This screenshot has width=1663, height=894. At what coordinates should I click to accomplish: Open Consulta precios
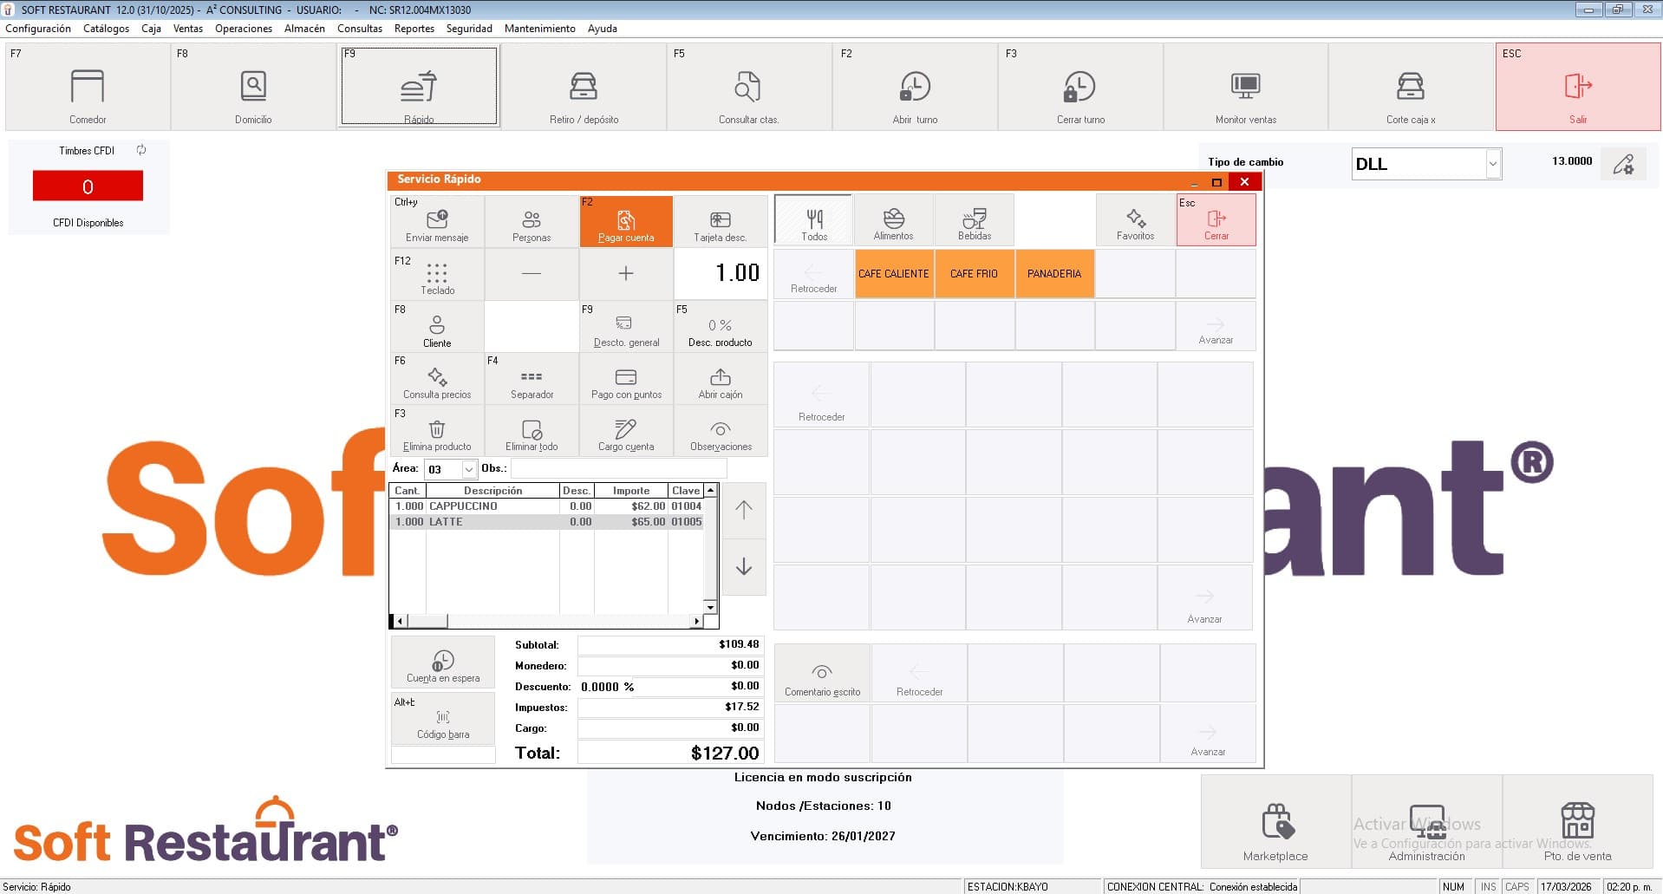[x=436, y=378]
